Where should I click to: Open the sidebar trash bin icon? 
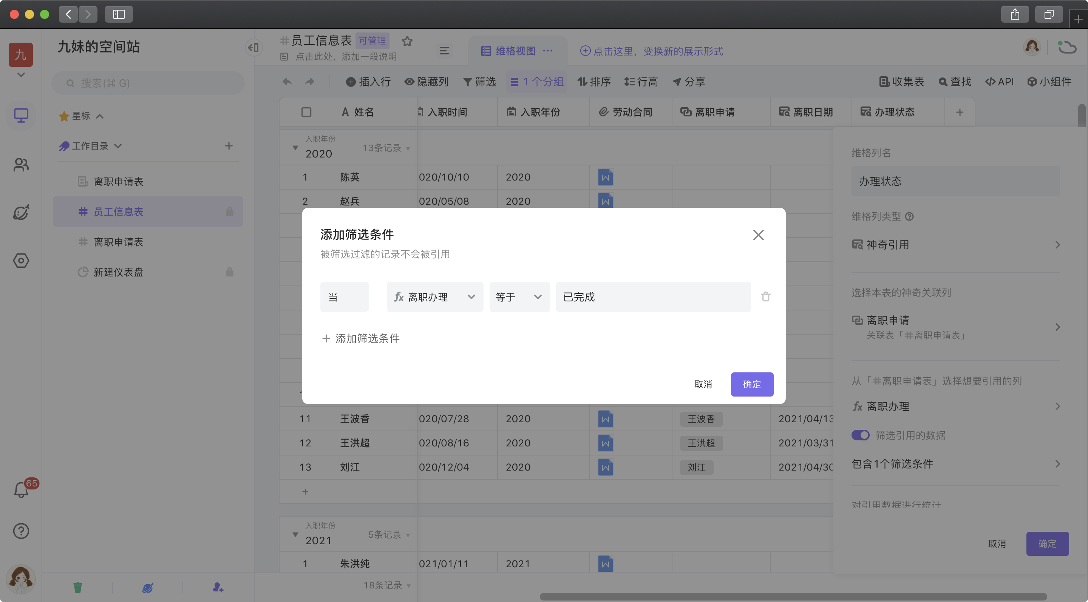point(78,587)
